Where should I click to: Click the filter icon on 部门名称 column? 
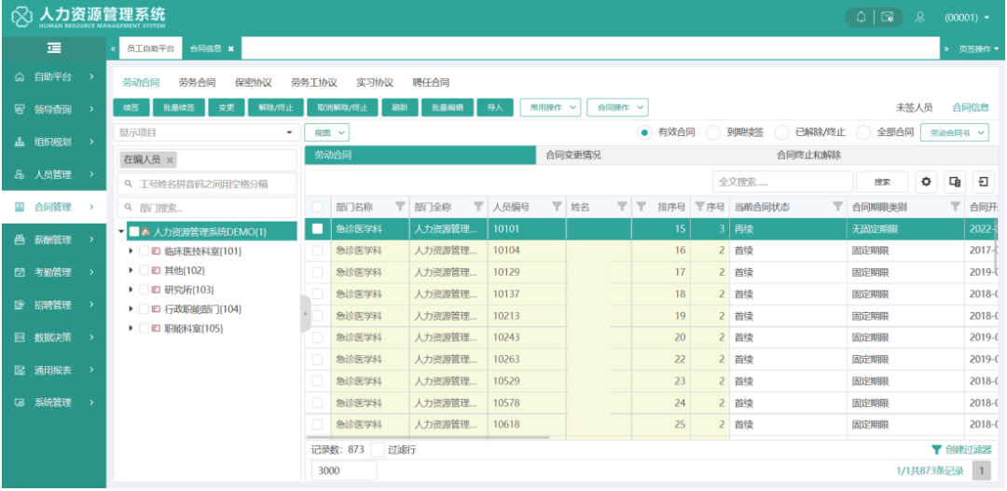401,207
